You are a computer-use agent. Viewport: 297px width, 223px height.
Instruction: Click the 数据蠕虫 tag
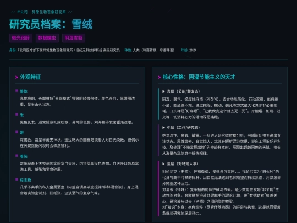tap(47, 38)
